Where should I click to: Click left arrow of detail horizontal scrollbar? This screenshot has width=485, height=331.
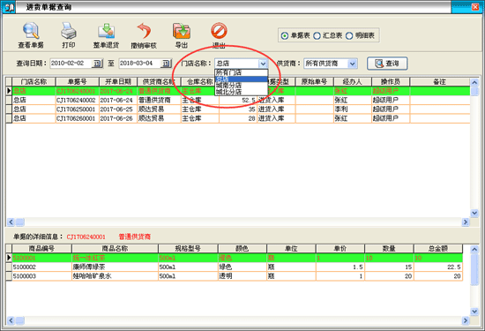pyautogui.click(x=11, y=320)
